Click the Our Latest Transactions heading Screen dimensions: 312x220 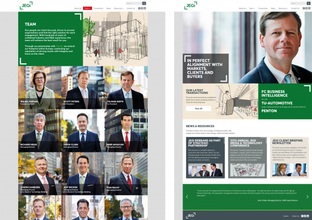pyautogui.click(x=197, y=91)
